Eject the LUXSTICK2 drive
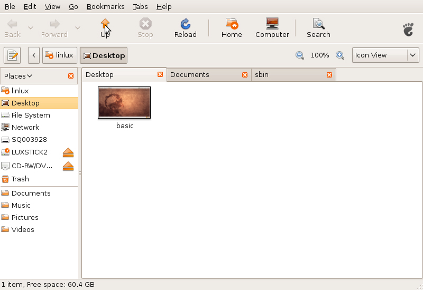 point(68,152)
